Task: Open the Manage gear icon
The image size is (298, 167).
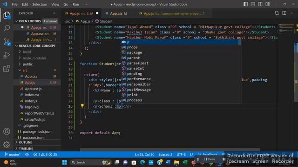Action: [7, 144]
